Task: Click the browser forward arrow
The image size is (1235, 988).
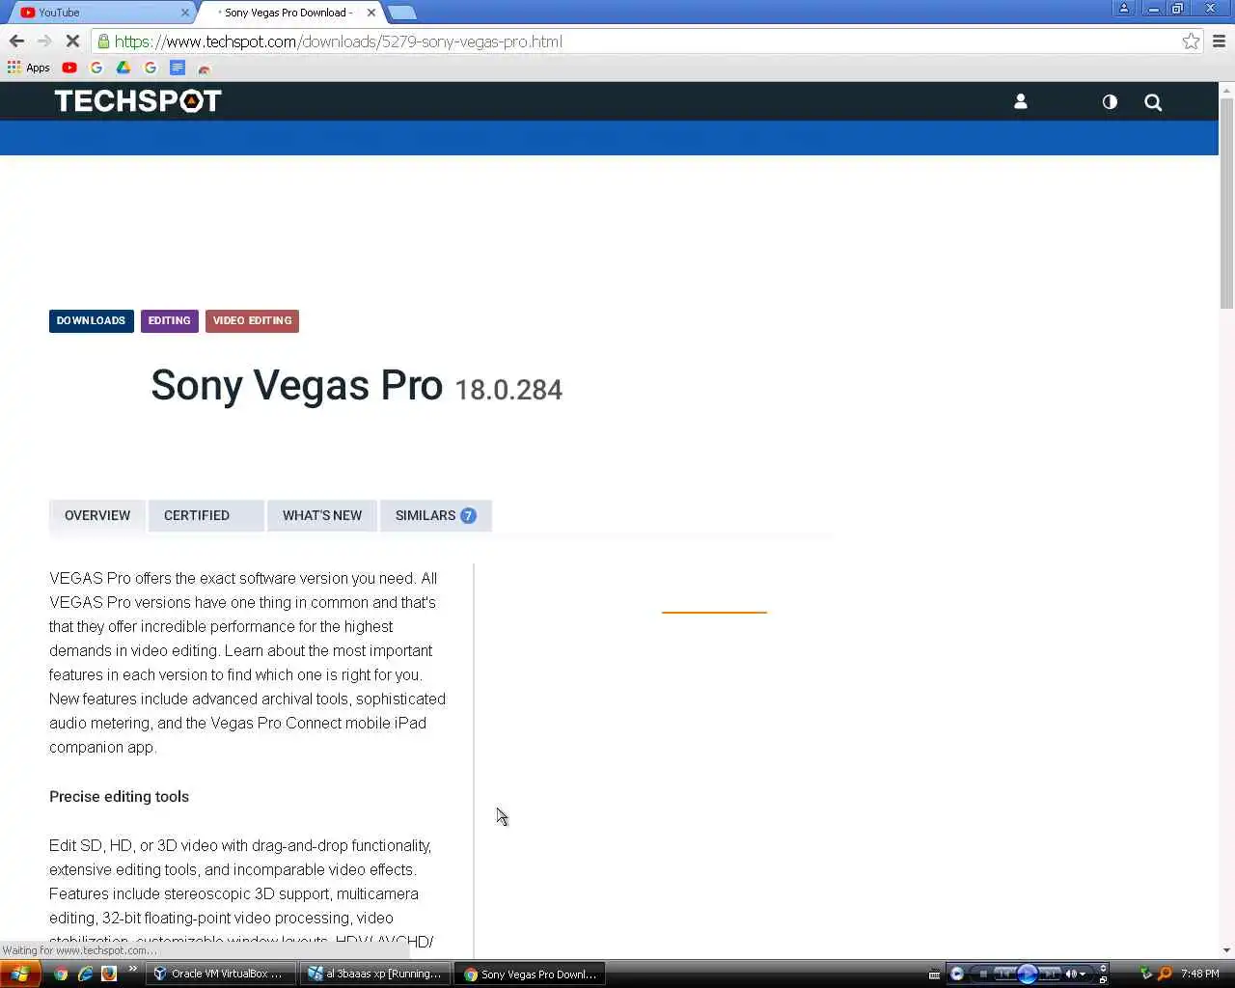Action: (x=44, y=41)
